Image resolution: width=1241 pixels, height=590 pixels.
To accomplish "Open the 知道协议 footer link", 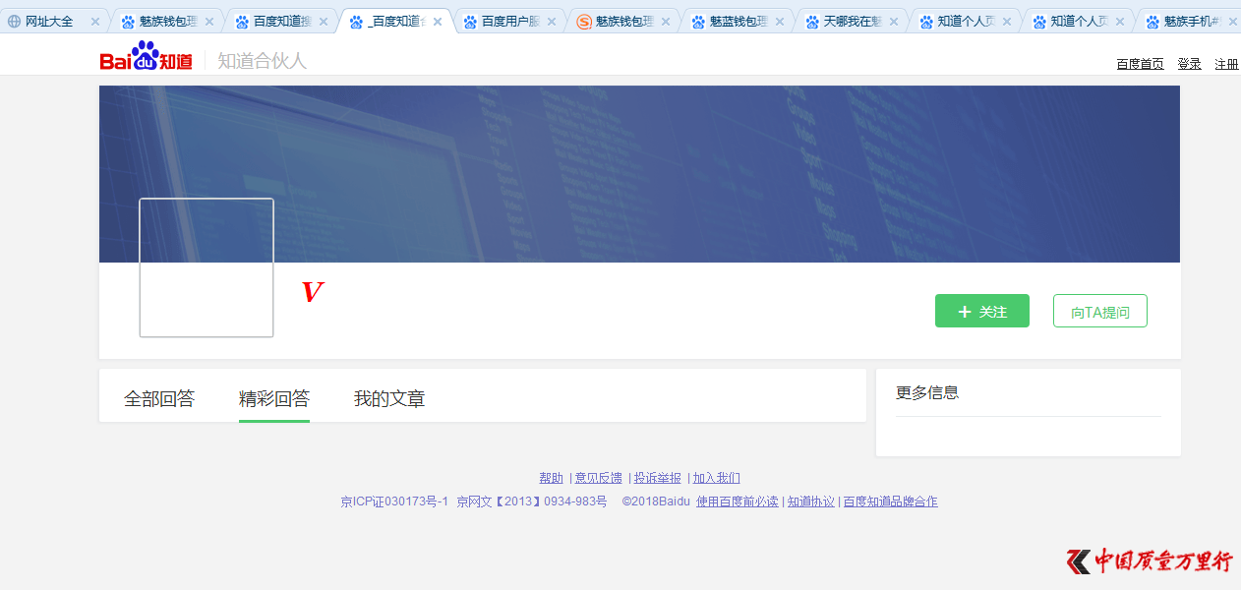I will coord(811,501).
